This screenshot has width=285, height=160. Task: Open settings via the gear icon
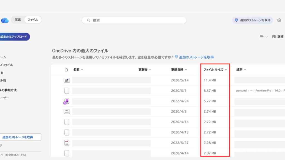pyautogui.click(x=279, y=20)
